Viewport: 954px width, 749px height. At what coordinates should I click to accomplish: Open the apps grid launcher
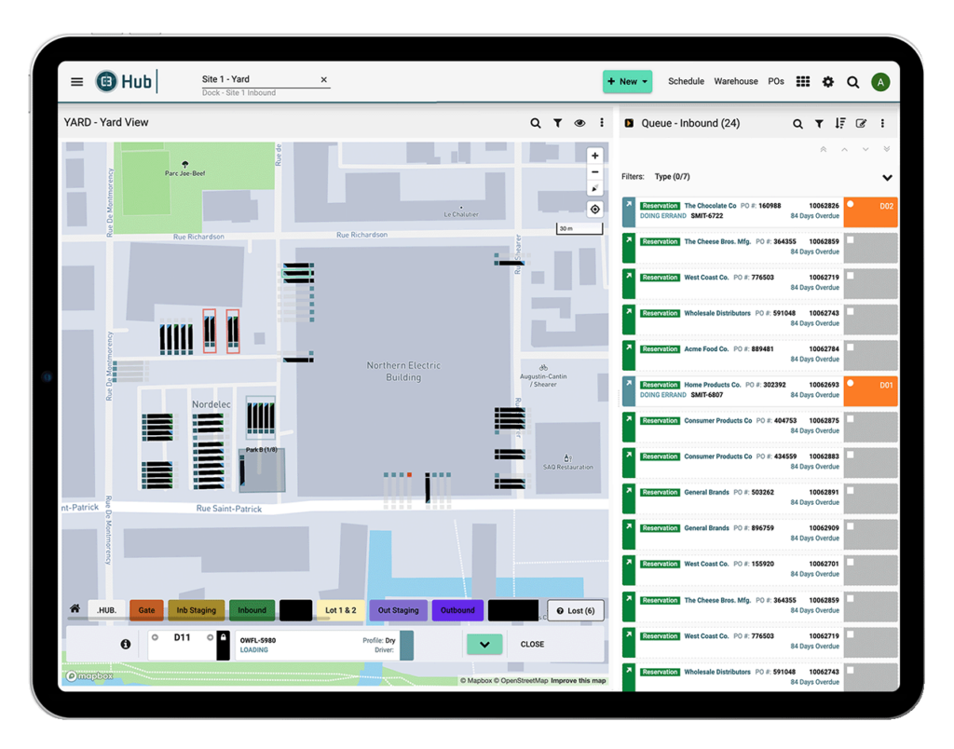802,81
